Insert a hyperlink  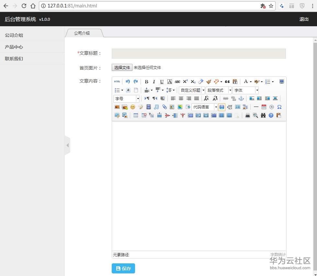point(226,98)
